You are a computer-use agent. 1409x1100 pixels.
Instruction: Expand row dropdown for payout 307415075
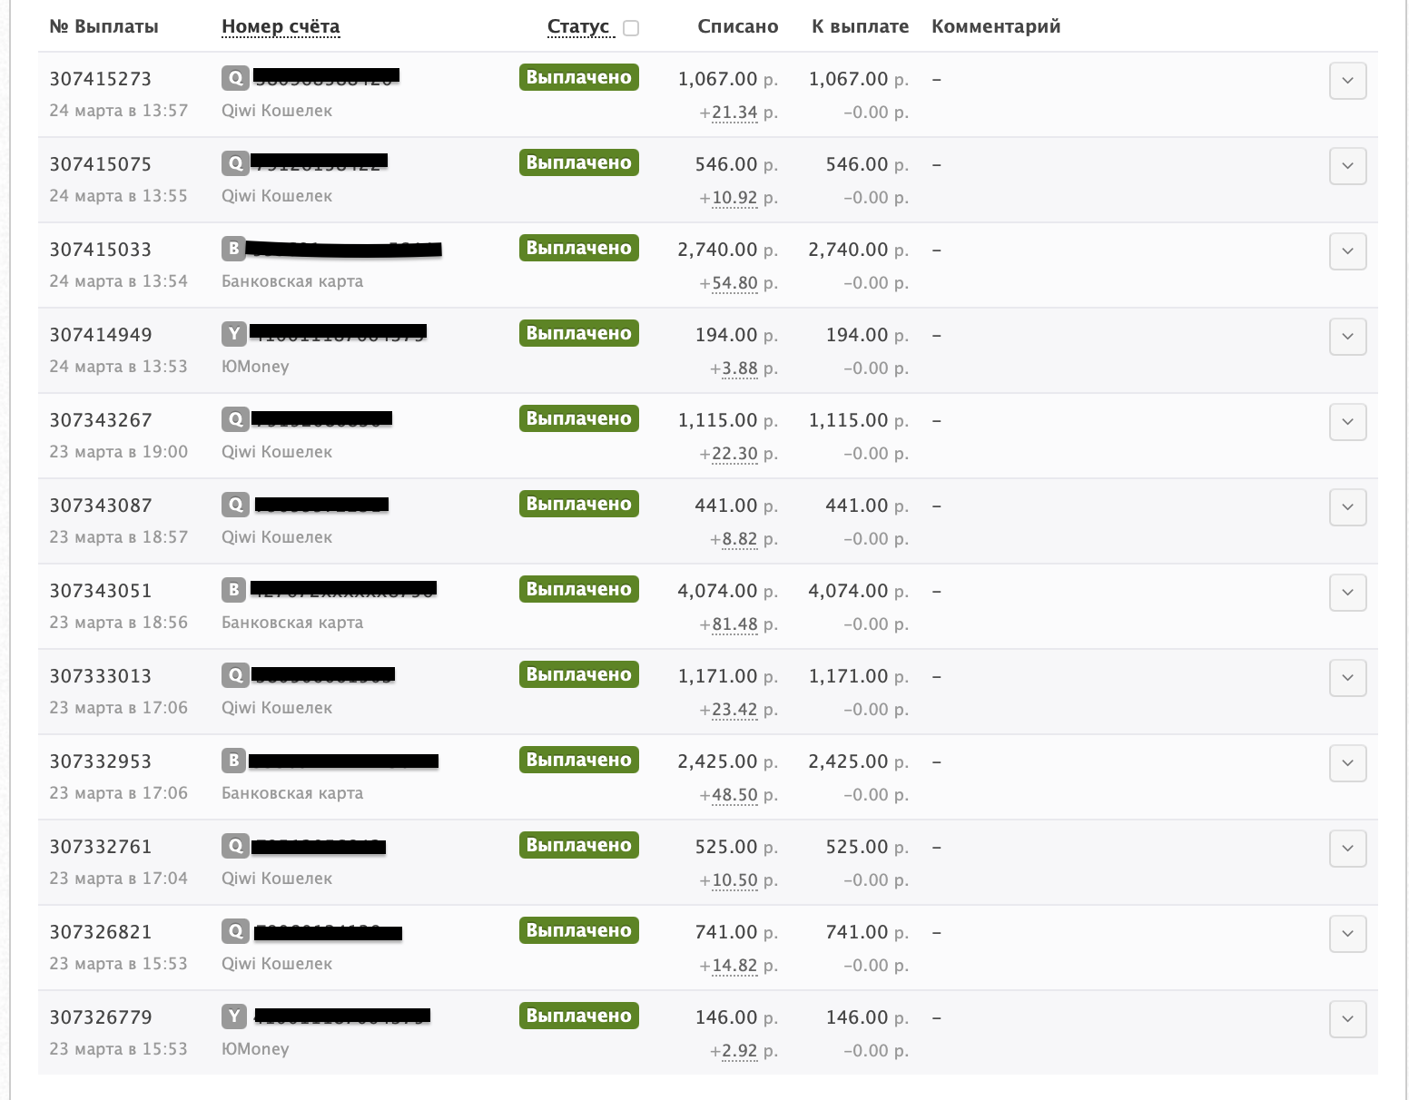click(1347, 166)
